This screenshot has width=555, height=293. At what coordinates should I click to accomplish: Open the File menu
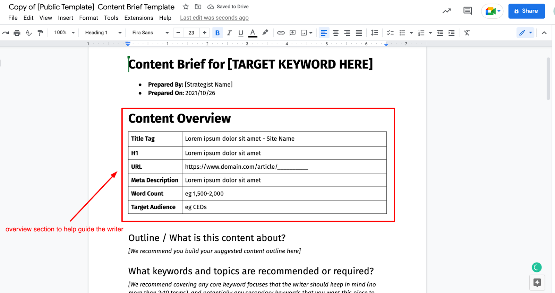(13, 18)
